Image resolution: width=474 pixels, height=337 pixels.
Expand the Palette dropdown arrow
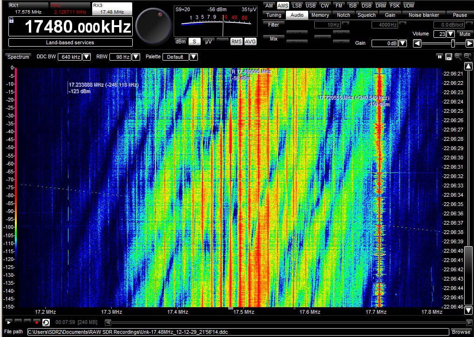pos(194,57)
